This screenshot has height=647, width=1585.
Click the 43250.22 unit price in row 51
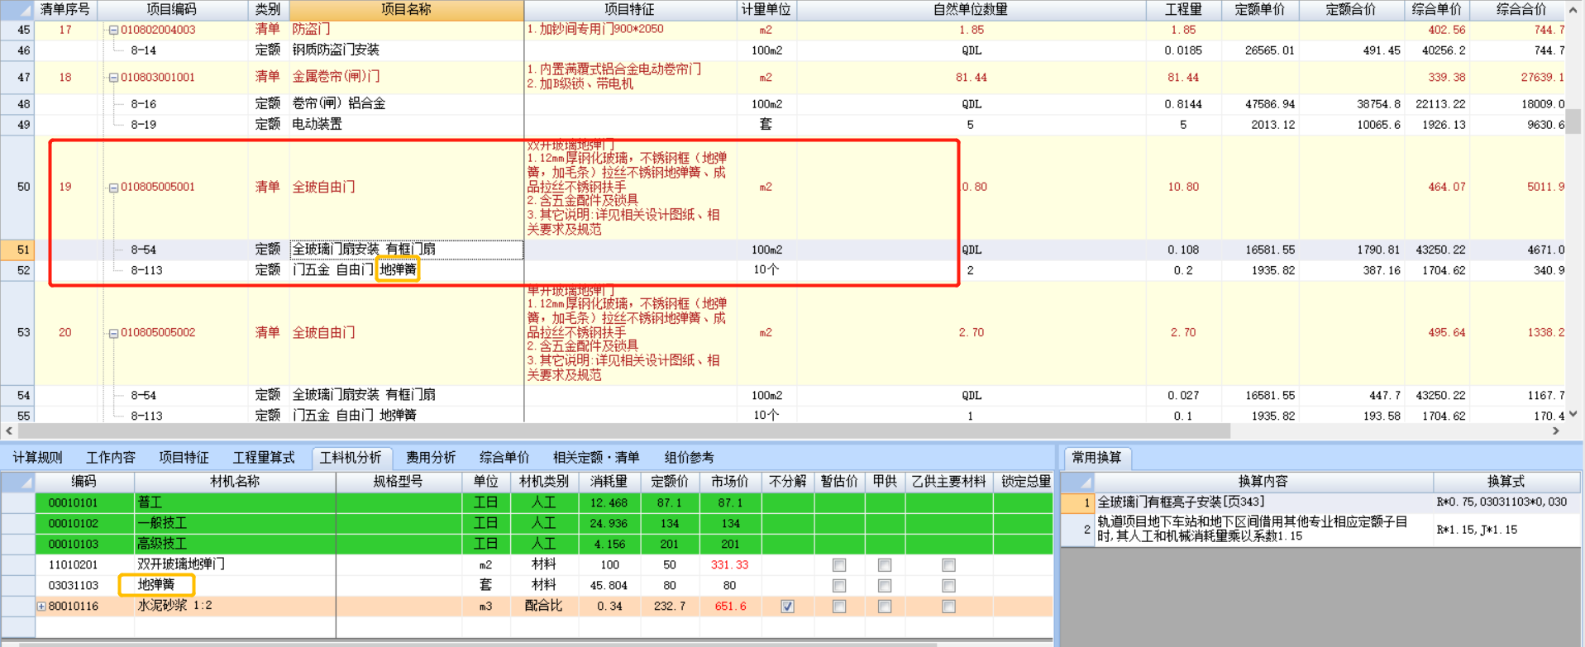1440,250
